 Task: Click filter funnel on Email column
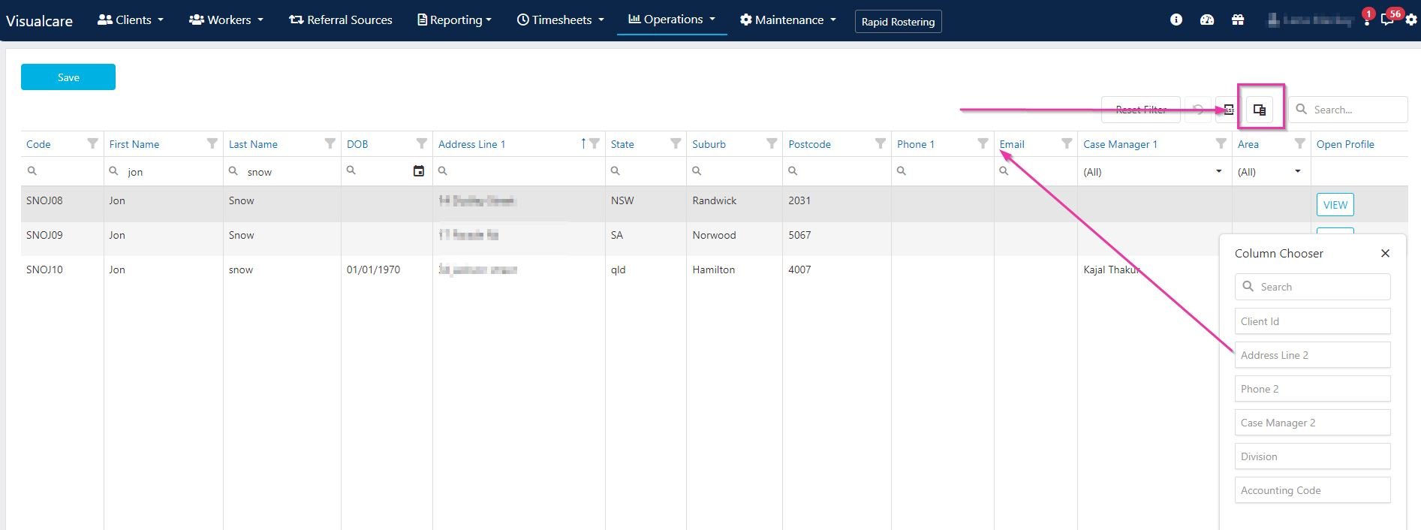pyautogui.click(x=1067, y=143)
